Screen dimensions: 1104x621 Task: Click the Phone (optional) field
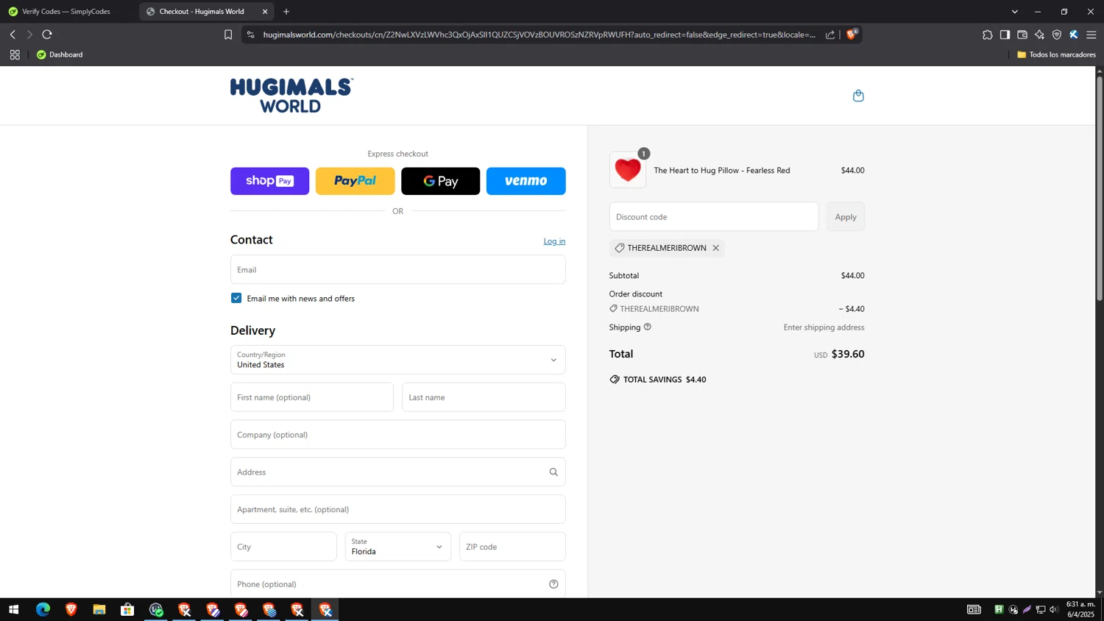[x=397, y=584]
